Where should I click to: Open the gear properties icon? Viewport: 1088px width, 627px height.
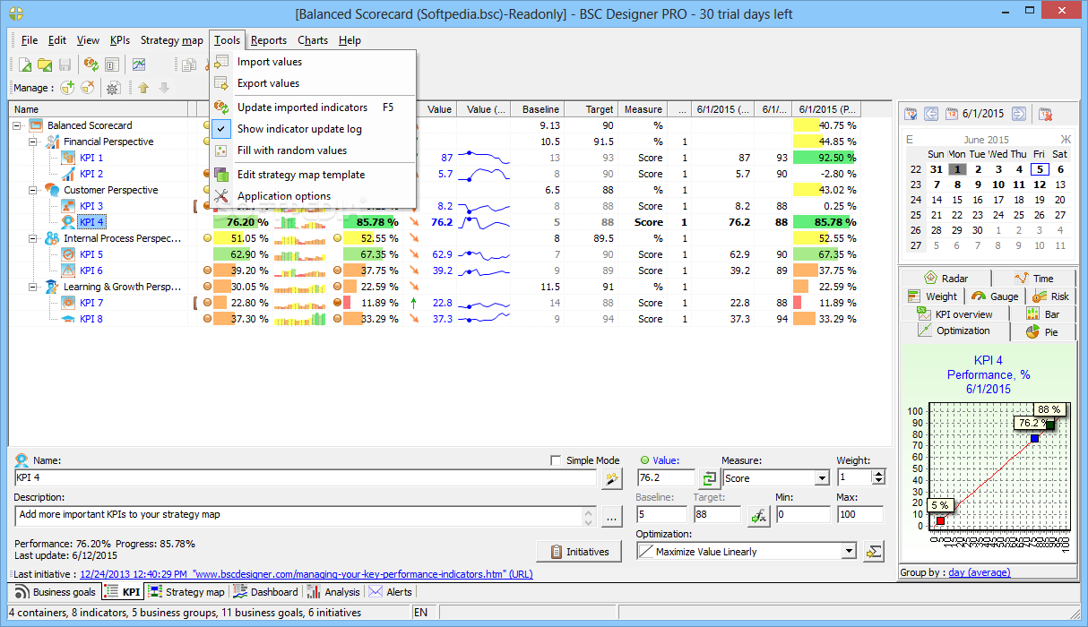(x=113, y=88)
